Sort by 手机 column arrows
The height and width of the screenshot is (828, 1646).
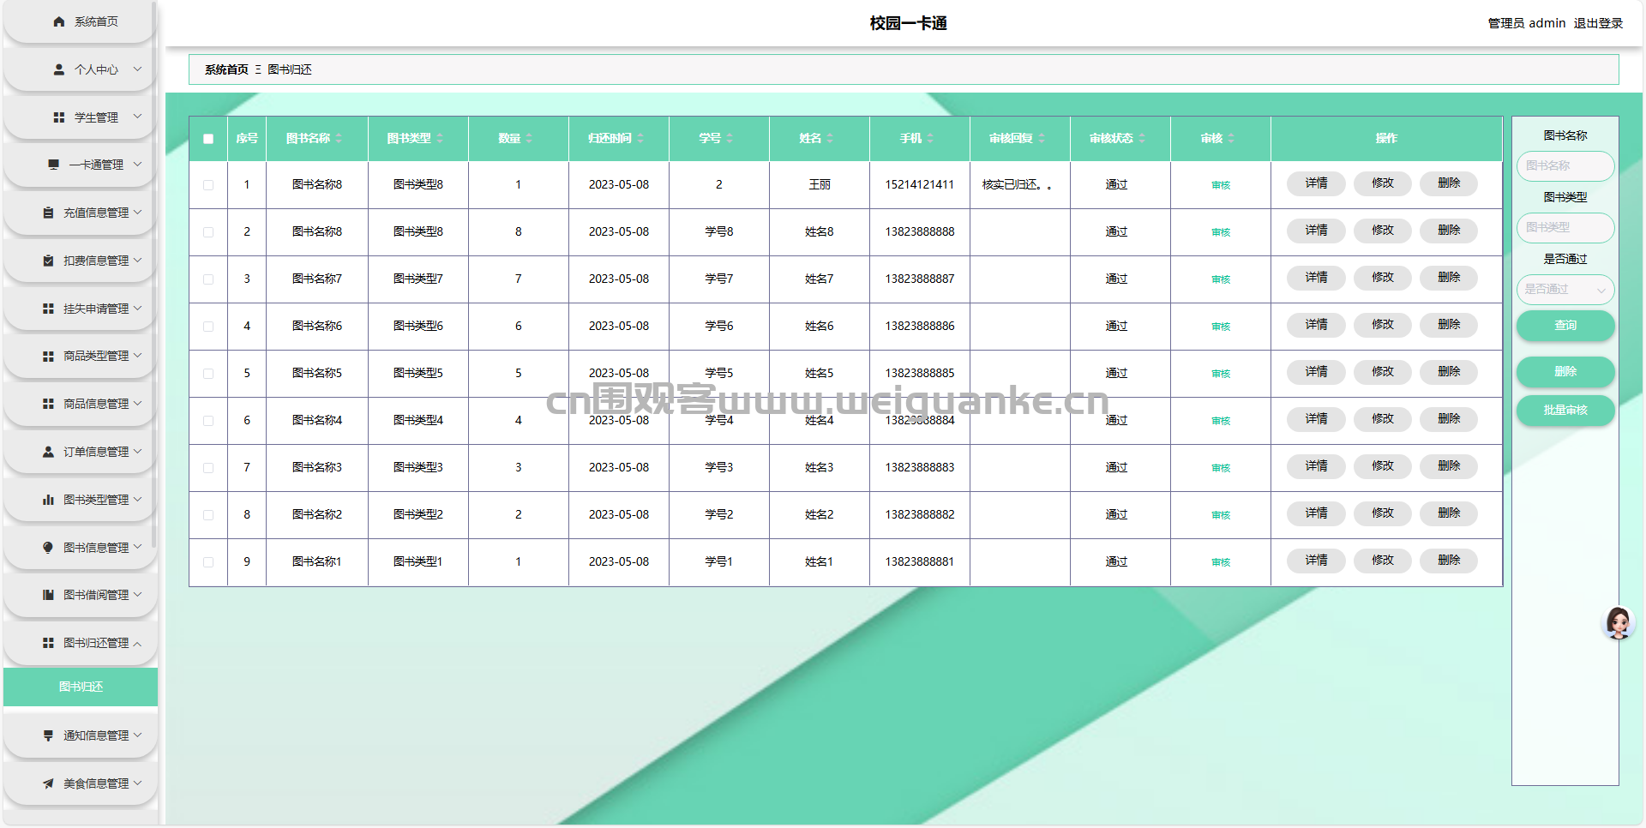[930, 138]
